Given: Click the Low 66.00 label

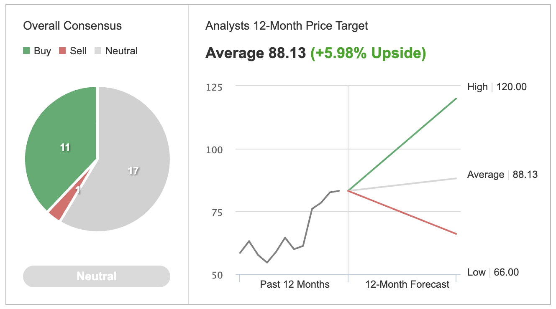Looking at the screenshot, I should (493, 272).
